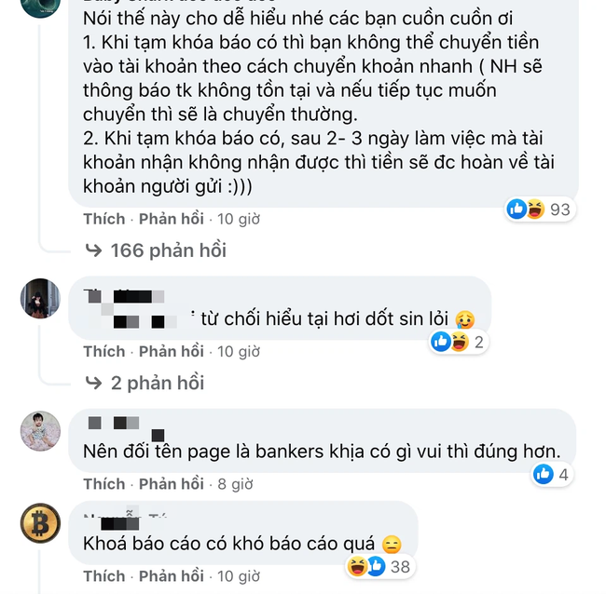Viewport: 606px width, 594px height.
Task: Reply to the comment posted 8 giờ ago
Action: click(172, 484)
